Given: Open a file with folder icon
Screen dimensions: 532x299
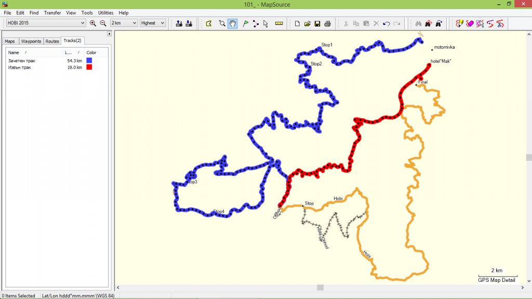Looking at the screenshot, I should (308, 23).
